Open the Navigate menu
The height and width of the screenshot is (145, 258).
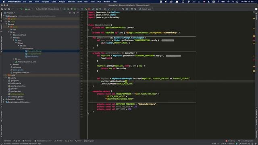click(x=45, y=2)
